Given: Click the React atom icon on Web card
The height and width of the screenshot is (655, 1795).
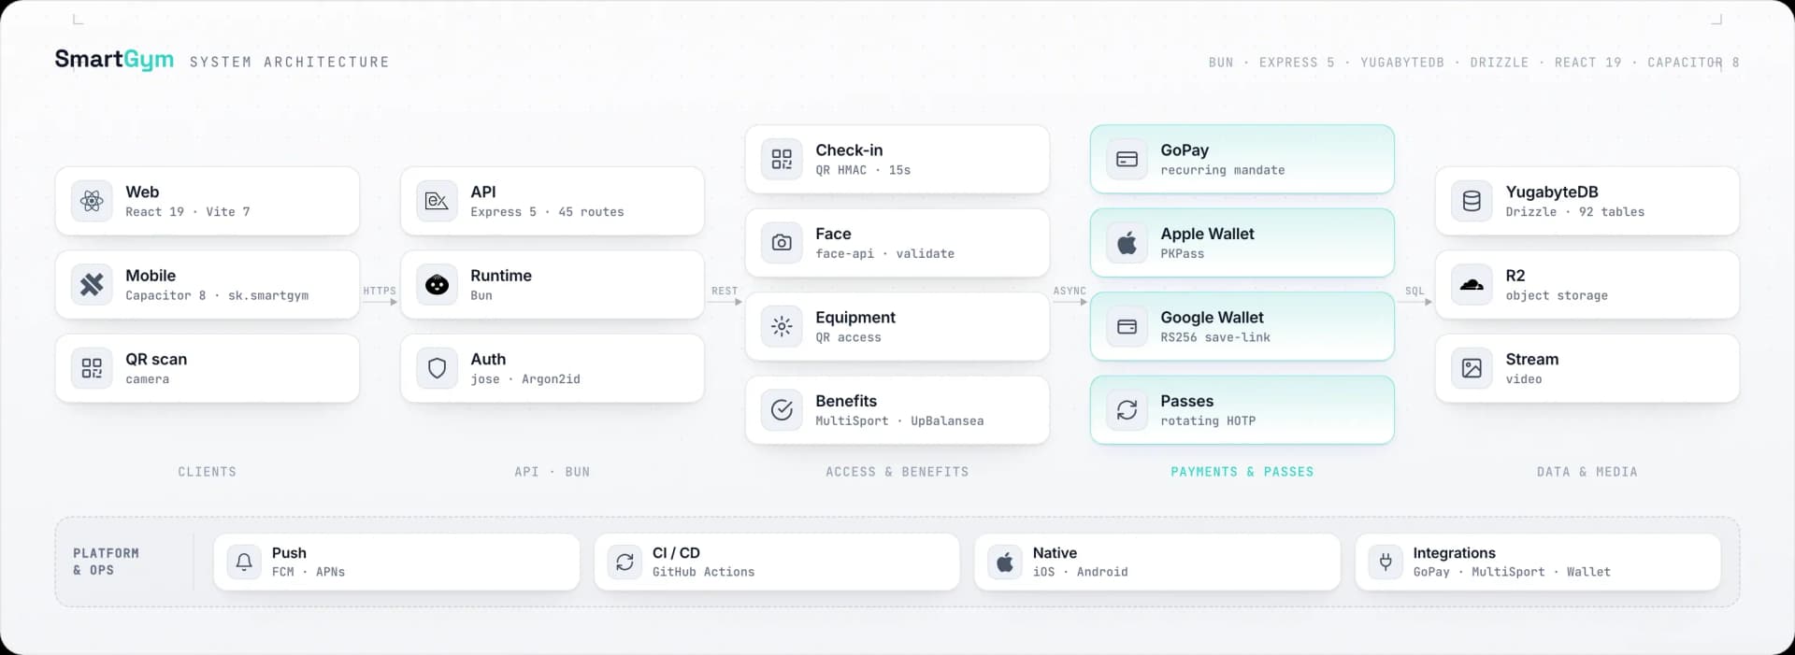Looking at the screenshot, I should coord(92,201).
